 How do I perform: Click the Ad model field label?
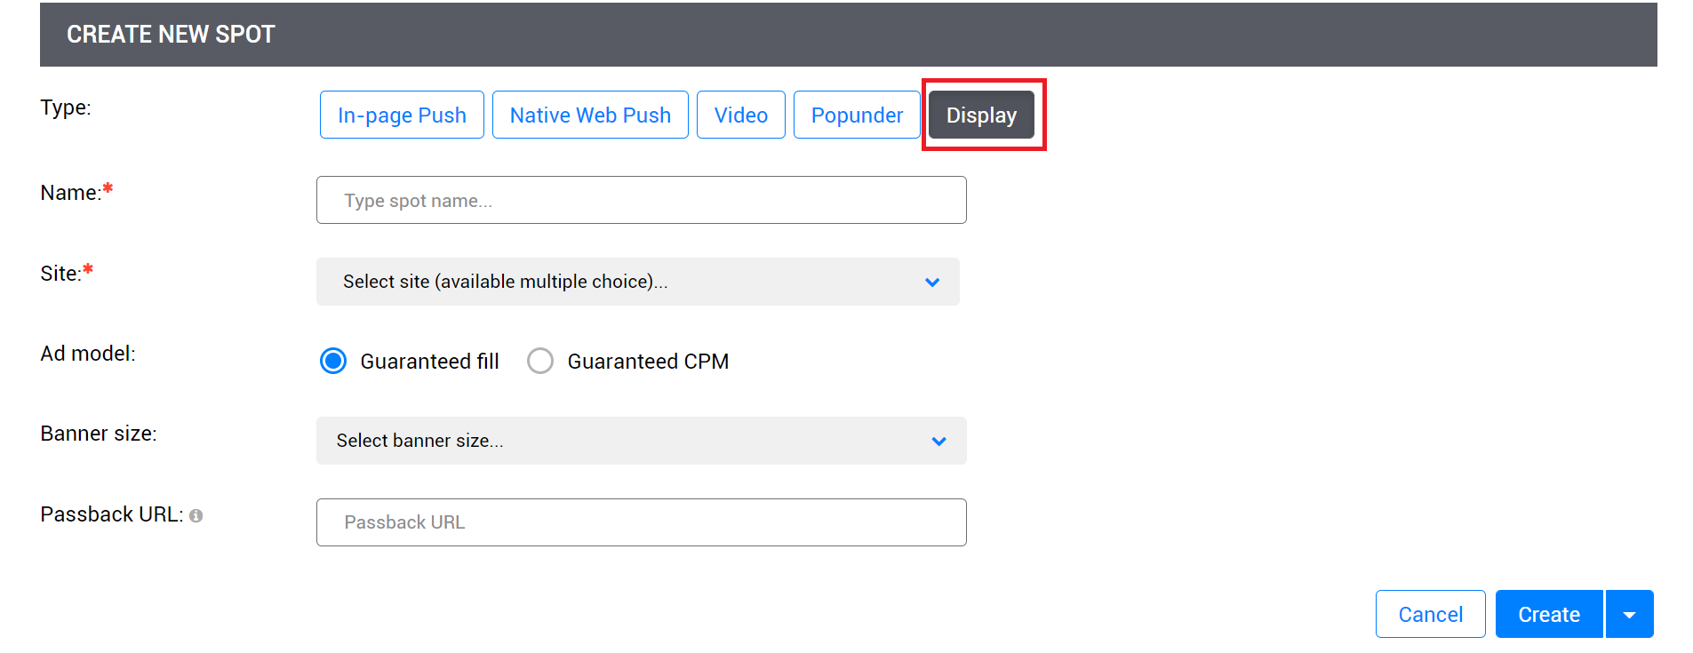pyautogui.click(x=88, y=354)
